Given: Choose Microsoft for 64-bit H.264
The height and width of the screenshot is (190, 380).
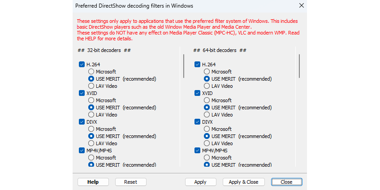Looking at the screenshot, I should pos(207,72).
